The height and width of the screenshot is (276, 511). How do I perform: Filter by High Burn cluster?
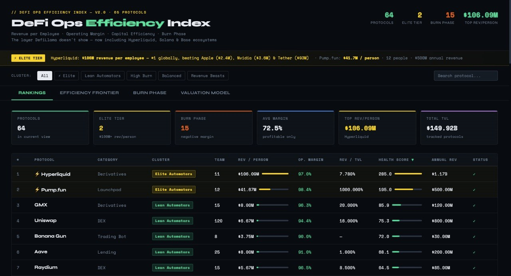click(141, 75)
